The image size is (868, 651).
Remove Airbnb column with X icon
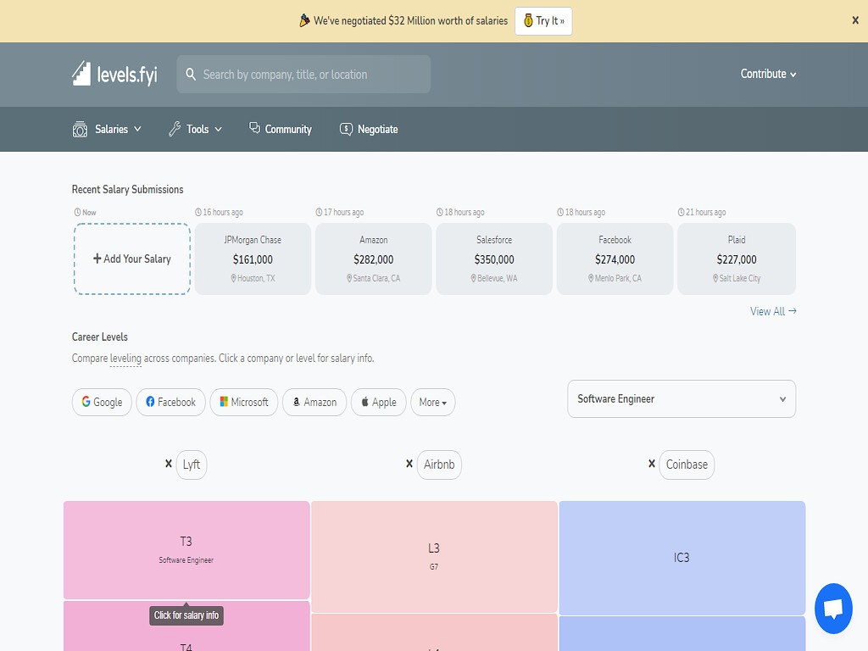tap(409, 464)
